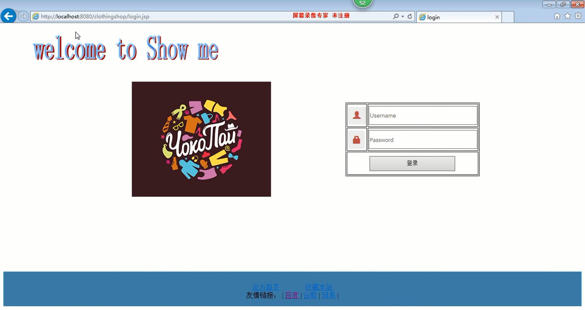Refresh the page with the reload icon
Screen dimensions: 585x310
click(x=410, y=16)
